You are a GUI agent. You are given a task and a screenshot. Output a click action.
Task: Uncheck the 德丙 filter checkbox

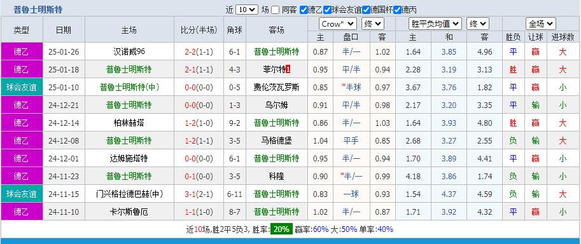[397, 10]
